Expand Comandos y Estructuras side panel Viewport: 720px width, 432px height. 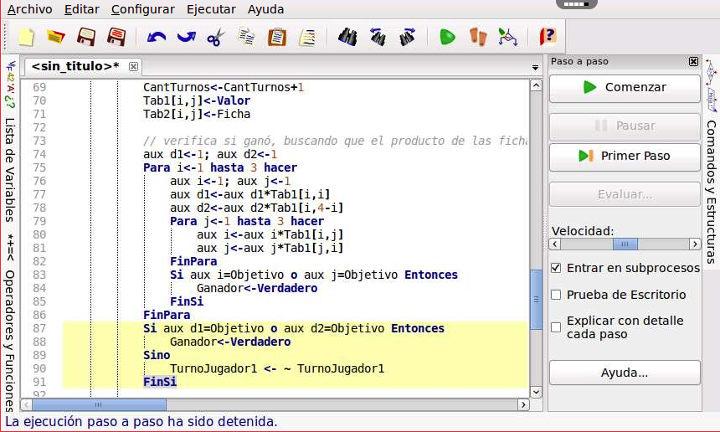point(711,191)
